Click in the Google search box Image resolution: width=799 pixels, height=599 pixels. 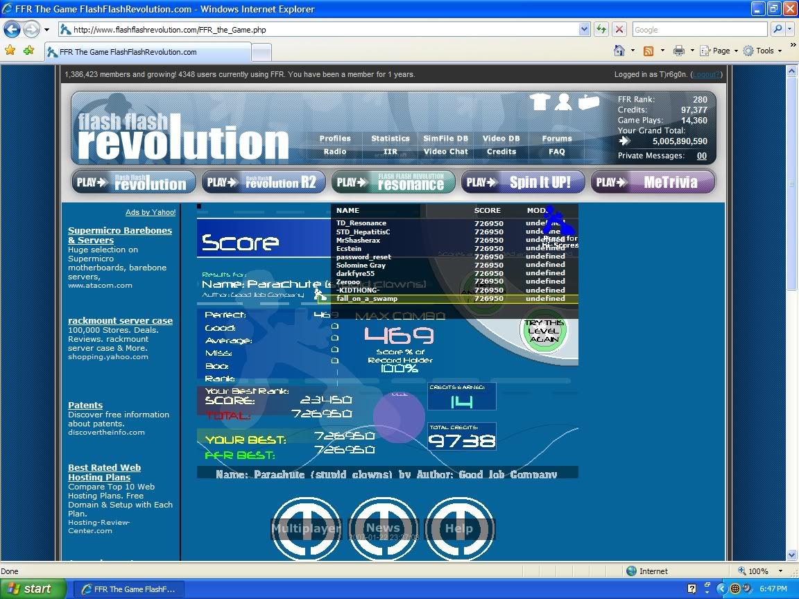click(698, 30)
